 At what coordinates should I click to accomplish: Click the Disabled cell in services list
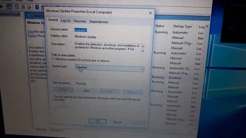[175, 78]
